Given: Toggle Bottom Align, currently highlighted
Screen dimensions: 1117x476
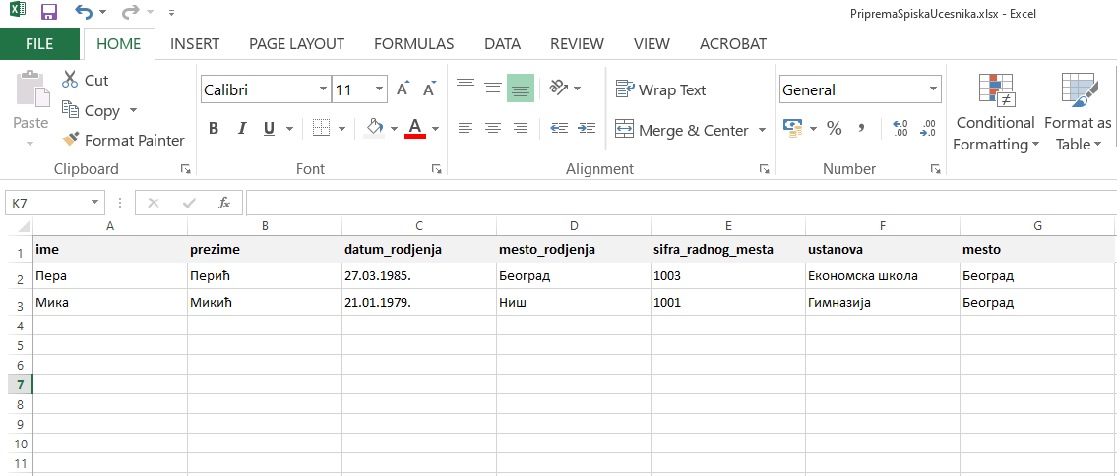Looking at the screenshot, I should coord(521,89).
